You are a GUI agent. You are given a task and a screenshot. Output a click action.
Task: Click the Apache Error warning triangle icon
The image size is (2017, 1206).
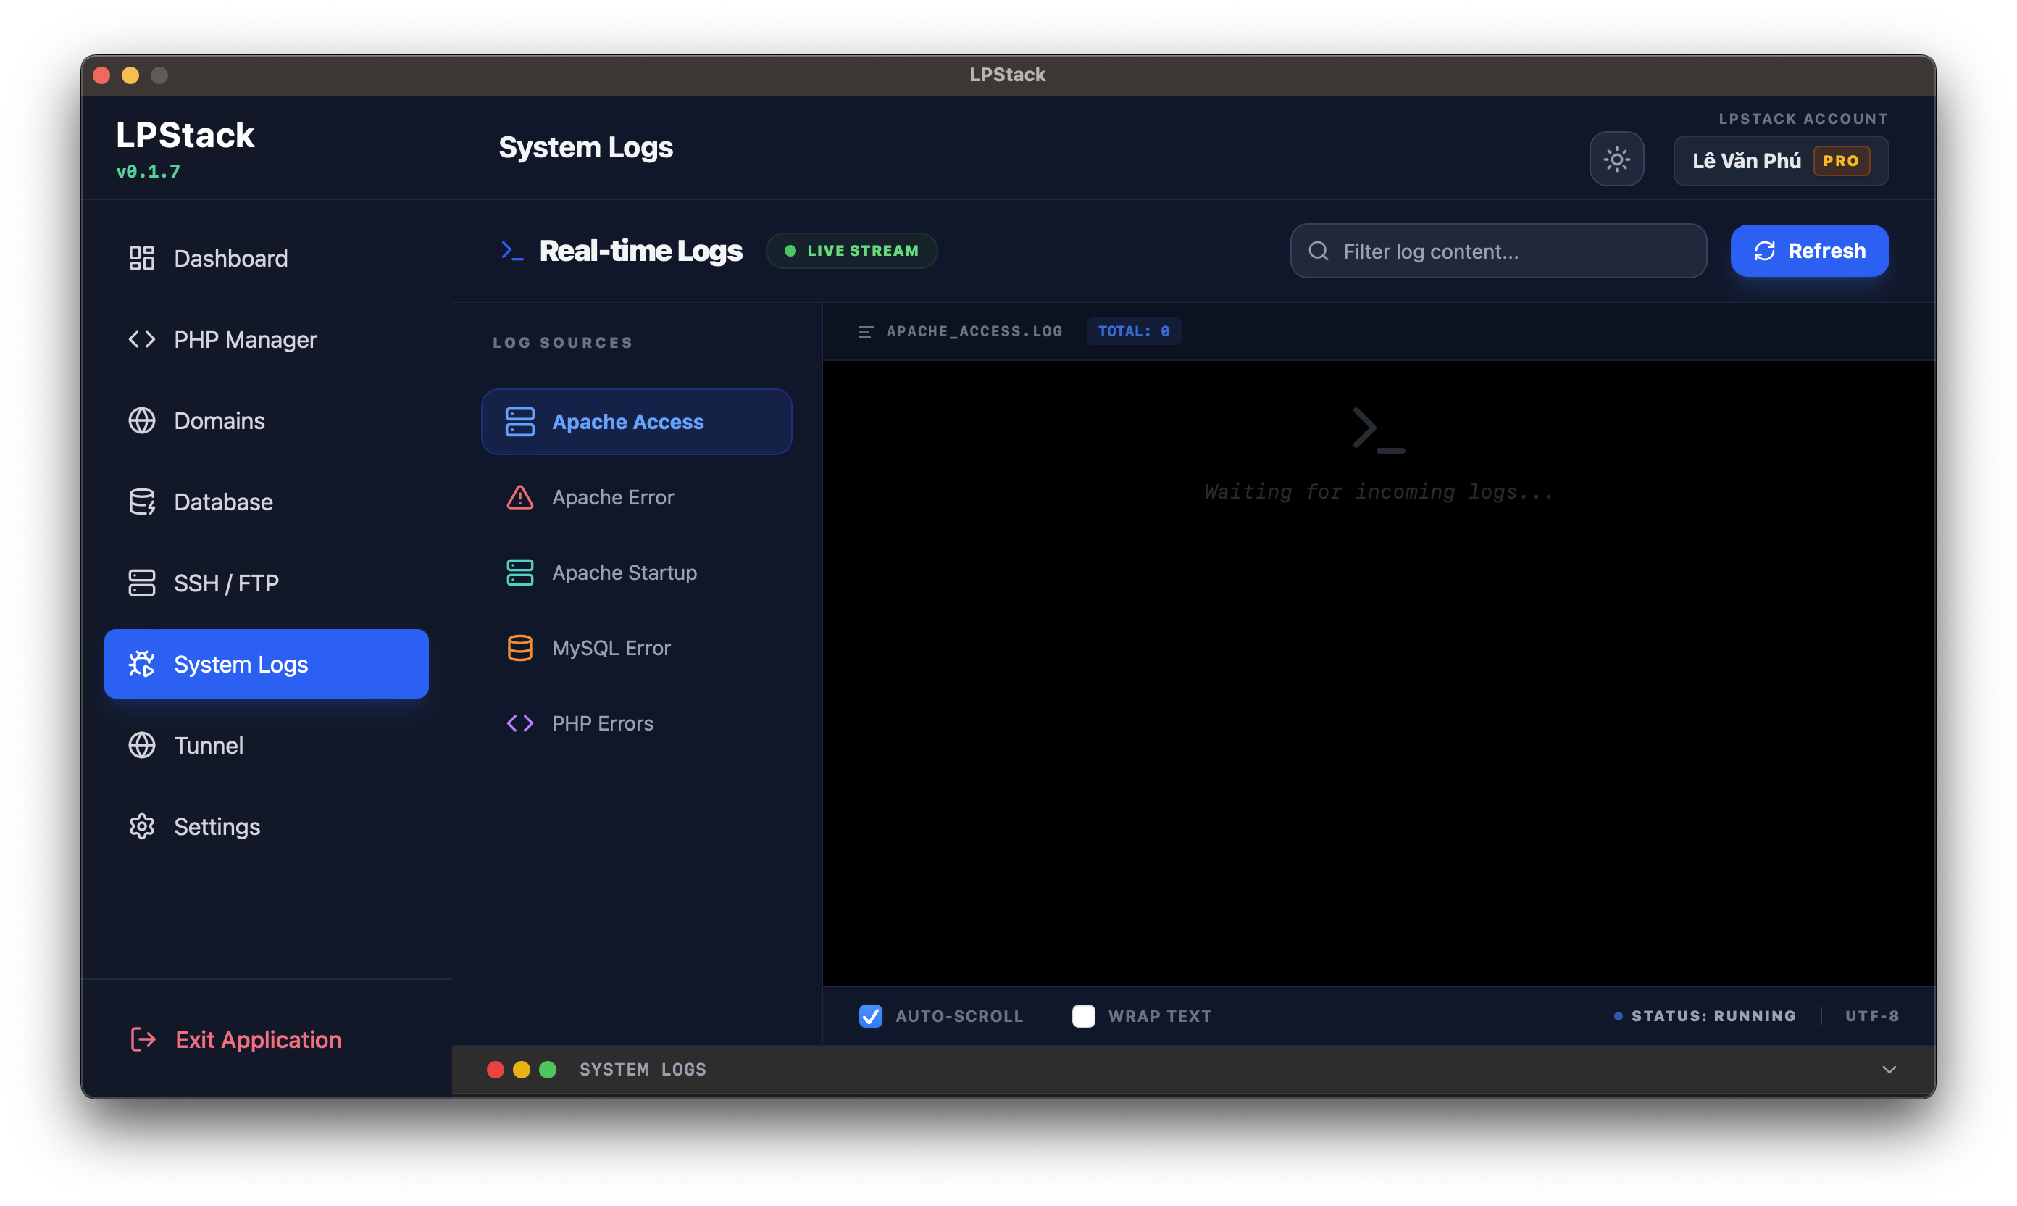[x=520, y=496]
